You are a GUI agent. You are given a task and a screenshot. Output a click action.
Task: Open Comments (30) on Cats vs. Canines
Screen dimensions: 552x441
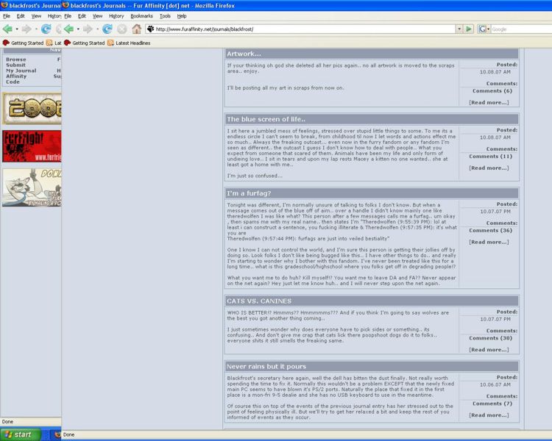tap(489, 338)
